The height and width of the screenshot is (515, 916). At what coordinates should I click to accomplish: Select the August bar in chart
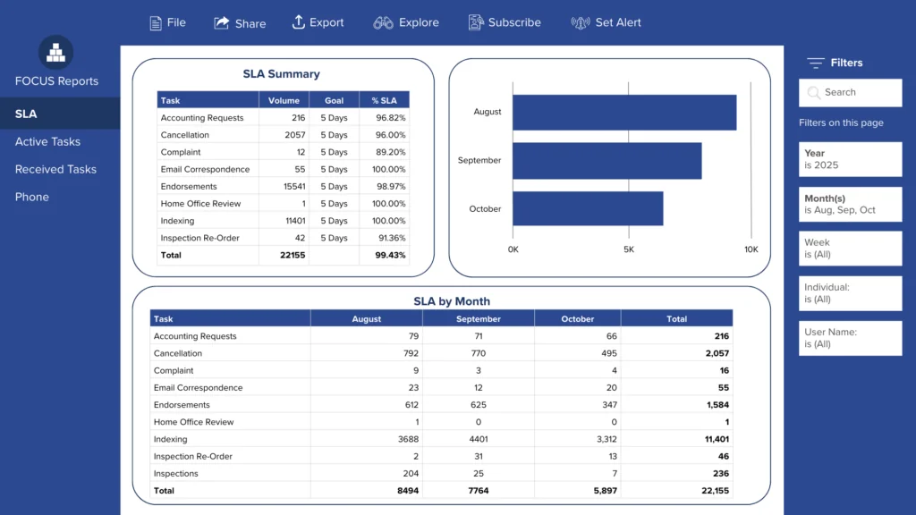click(x=624, y=113)
